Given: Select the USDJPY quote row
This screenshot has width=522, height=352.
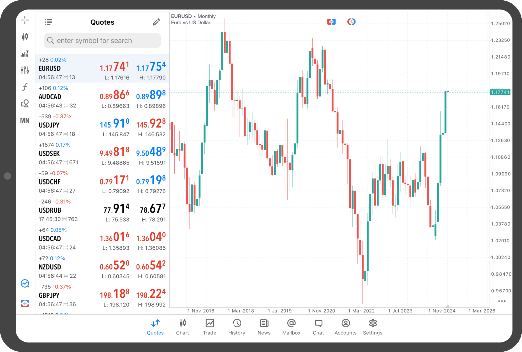Looking at the screenshot, I should point(102,125).
